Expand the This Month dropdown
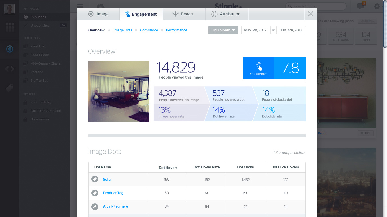Viewport: 387px width, 217px height. pos(223,30)
